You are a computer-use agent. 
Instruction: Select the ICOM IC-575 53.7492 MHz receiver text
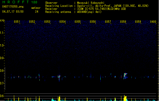(x=101, y=9)
